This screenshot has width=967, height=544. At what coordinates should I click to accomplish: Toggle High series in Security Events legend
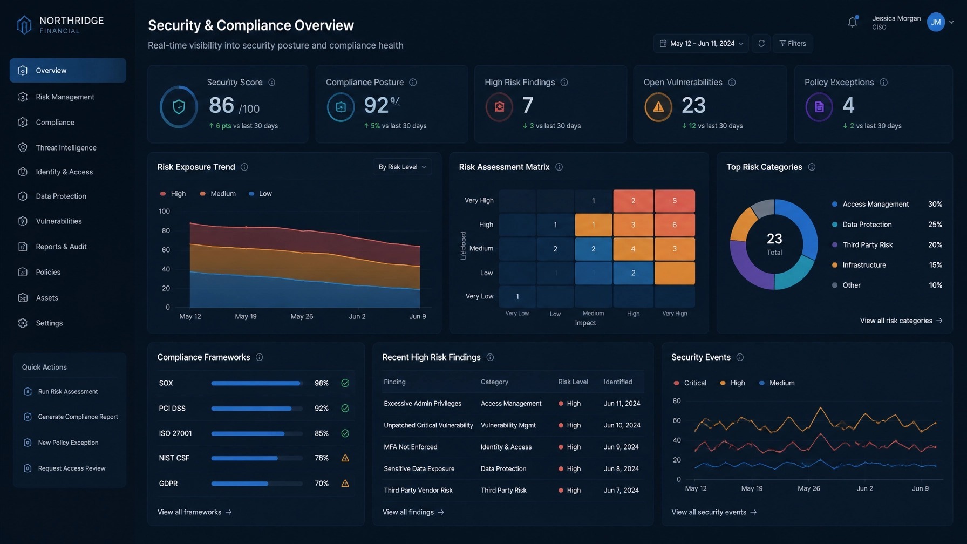tap(732, 383)
